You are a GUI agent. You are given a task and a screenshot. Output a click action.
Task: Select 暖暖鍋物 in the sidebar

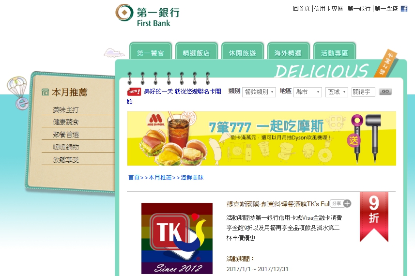pos(66,147)
